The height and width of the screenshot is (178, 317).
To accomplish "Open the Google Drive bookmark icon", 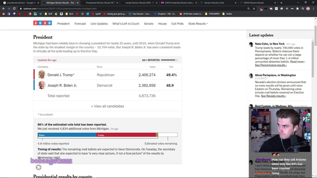I will point(82,14).
